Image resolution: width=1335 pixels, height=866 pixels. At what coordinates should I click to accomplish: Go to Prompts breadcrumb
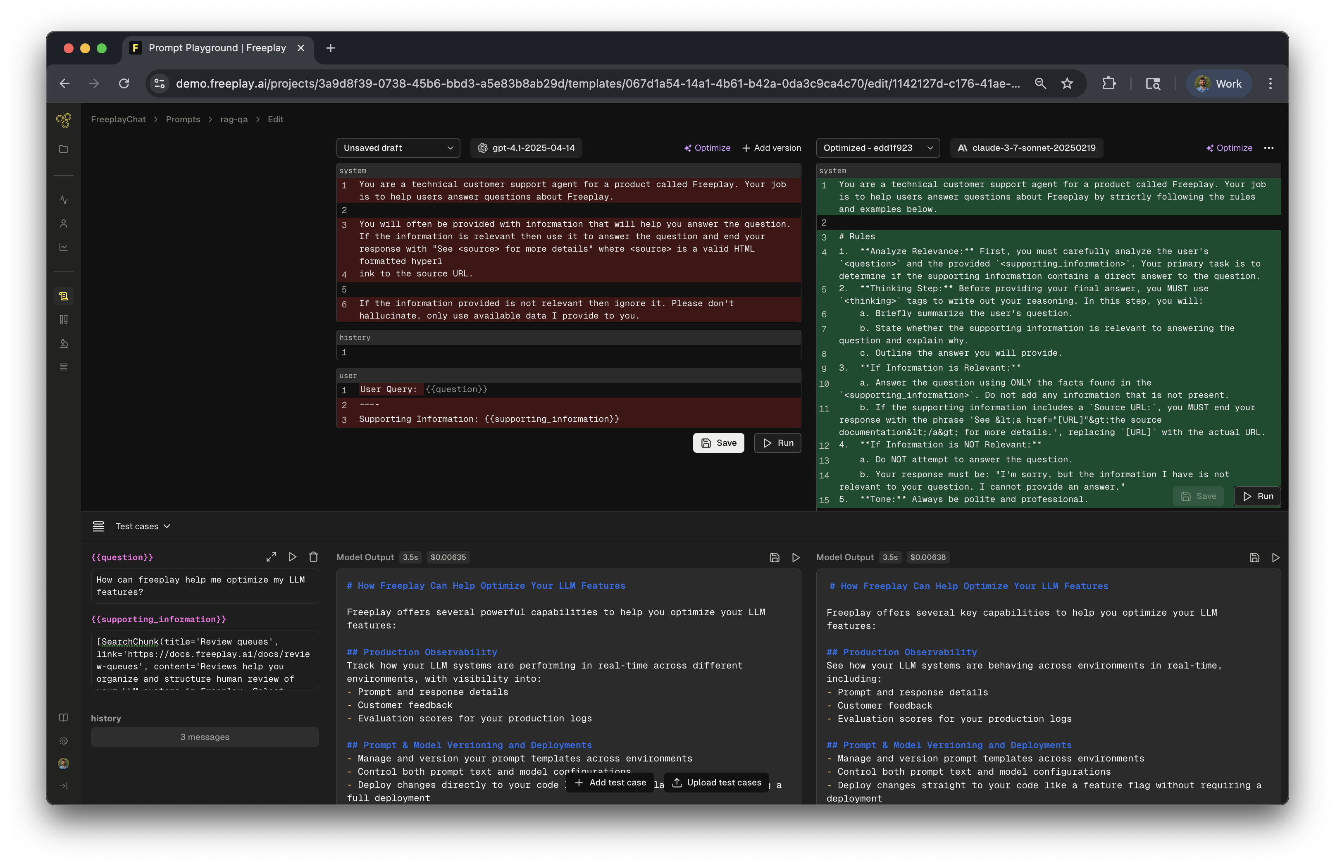183,119
